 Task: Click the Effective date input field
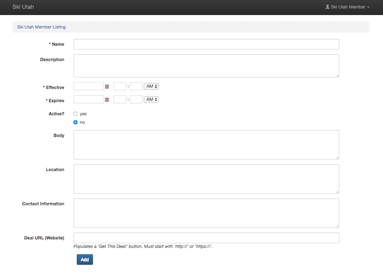pos(88,86)
